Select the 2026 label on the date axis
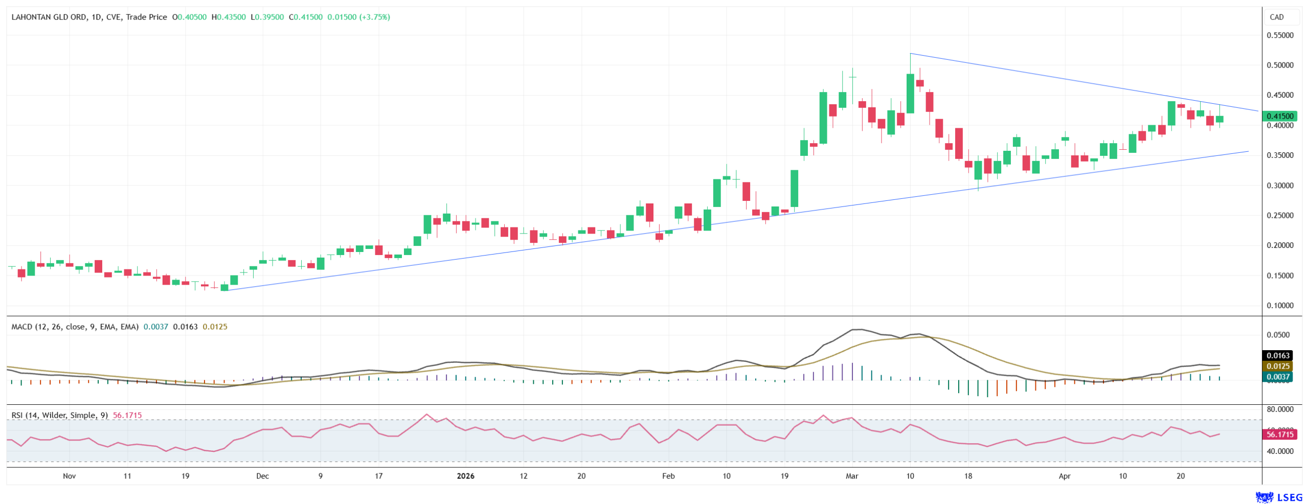 (x=465, y=476)
